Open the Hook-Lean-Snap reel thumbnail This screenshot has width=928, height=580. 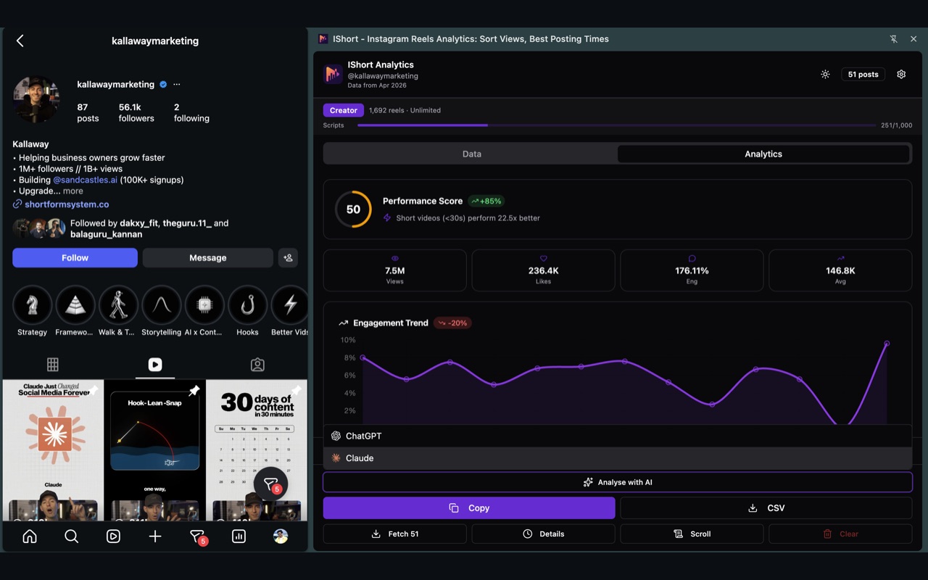pos(154,450)
